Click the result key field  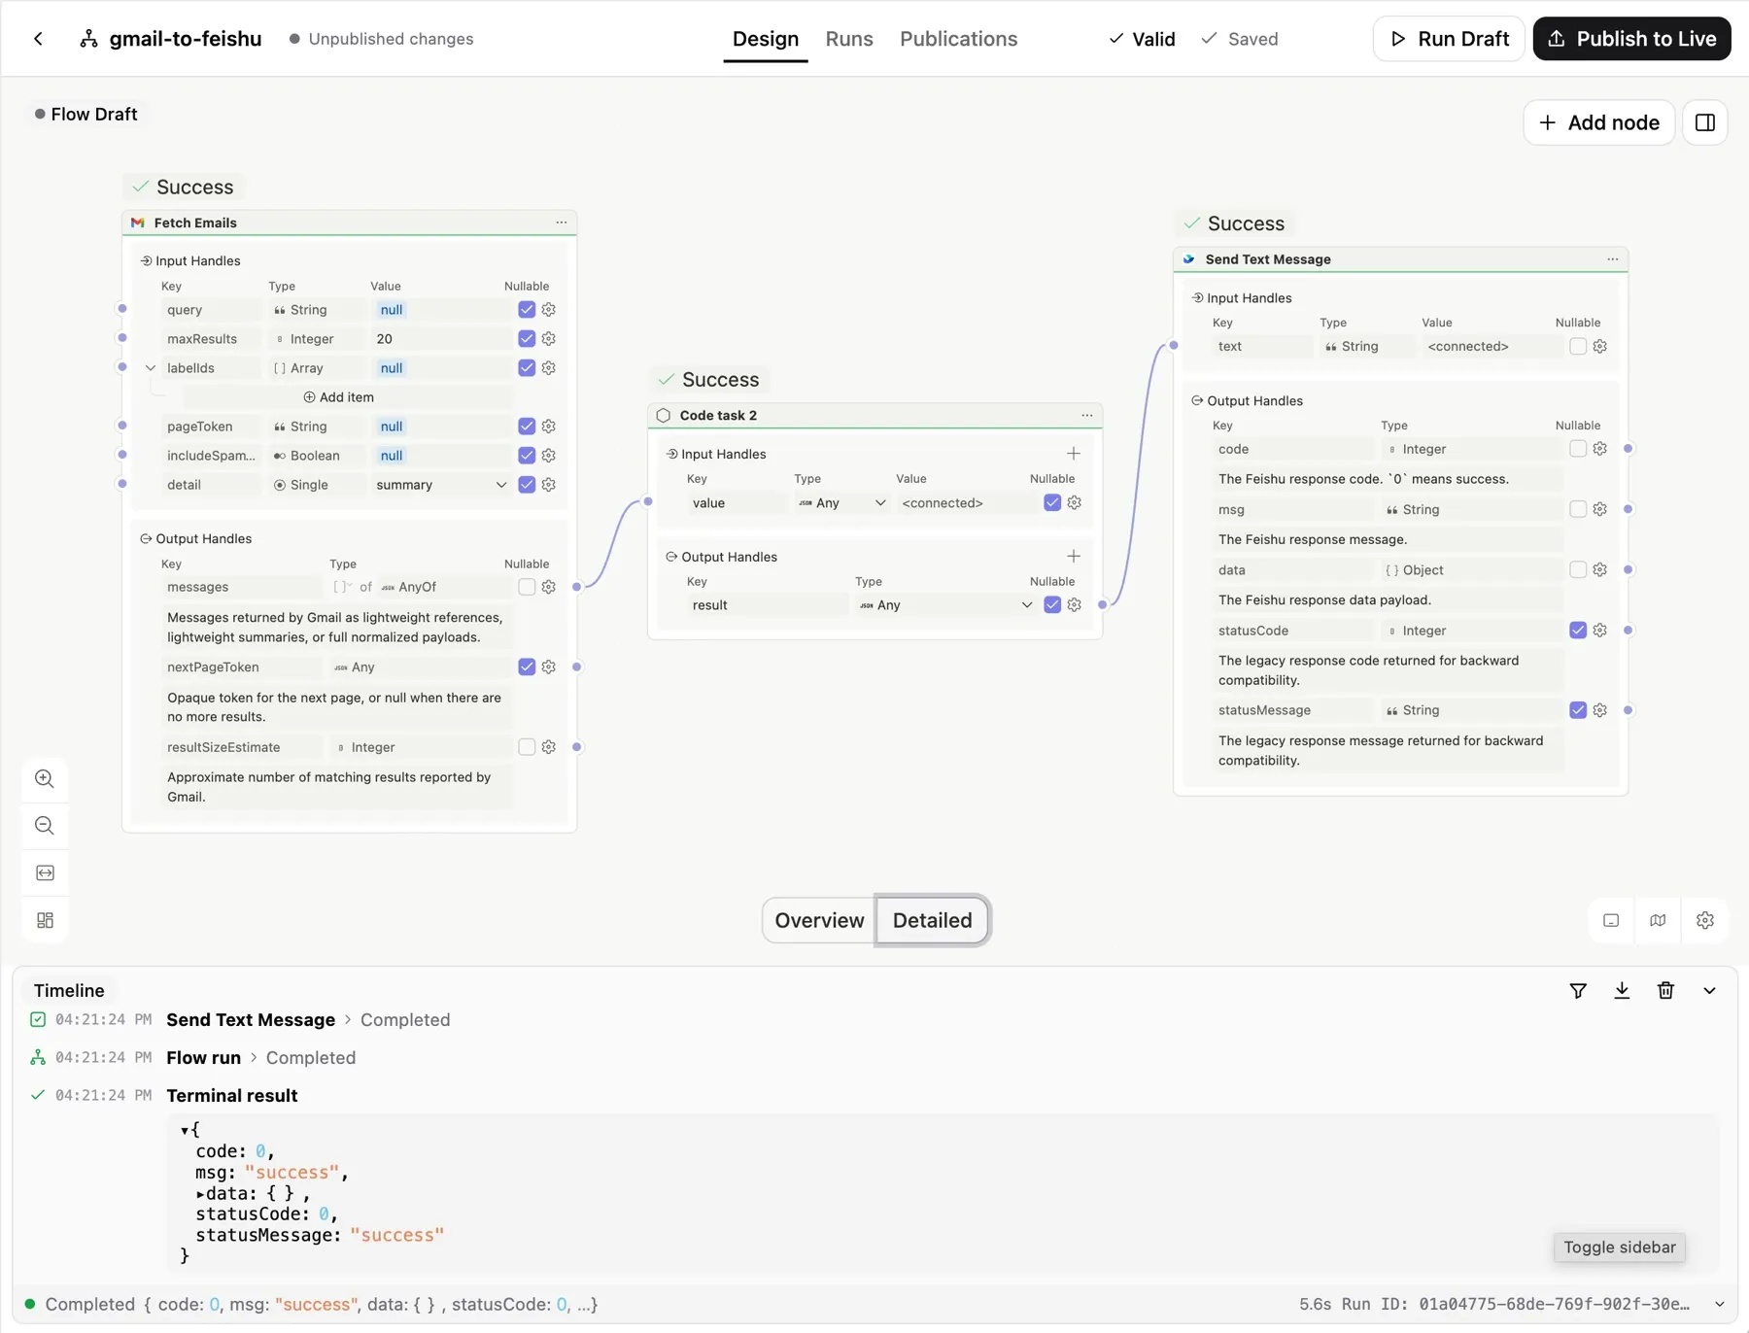point(766,605)
